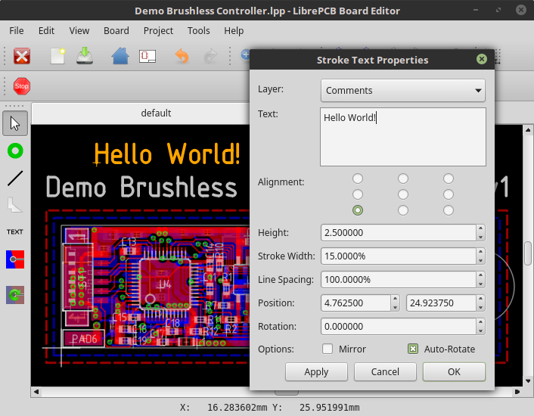This screenshot has height=416, width=534.
Task: Select middle-left alignment radio button
Action: 358,194
